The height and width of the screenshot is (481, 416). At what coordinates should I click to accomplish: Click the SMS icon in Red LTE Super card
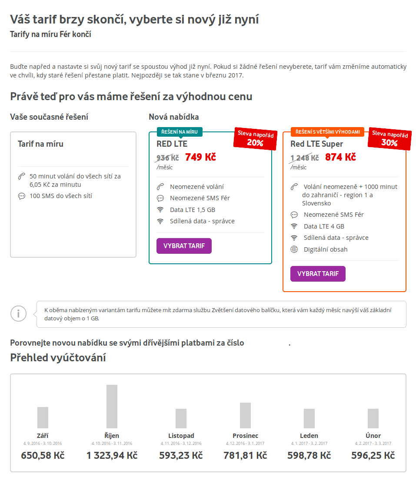coord(294,215)
